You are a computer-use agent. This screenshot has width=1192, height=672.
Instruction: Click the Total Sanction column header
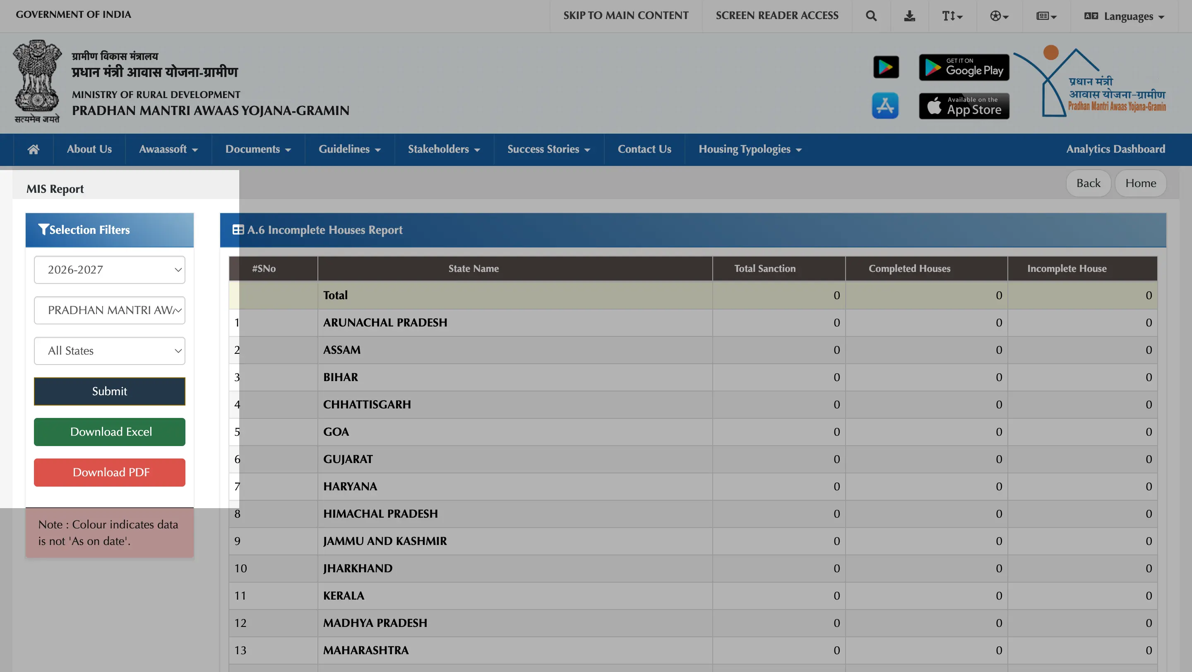[779, 269]
